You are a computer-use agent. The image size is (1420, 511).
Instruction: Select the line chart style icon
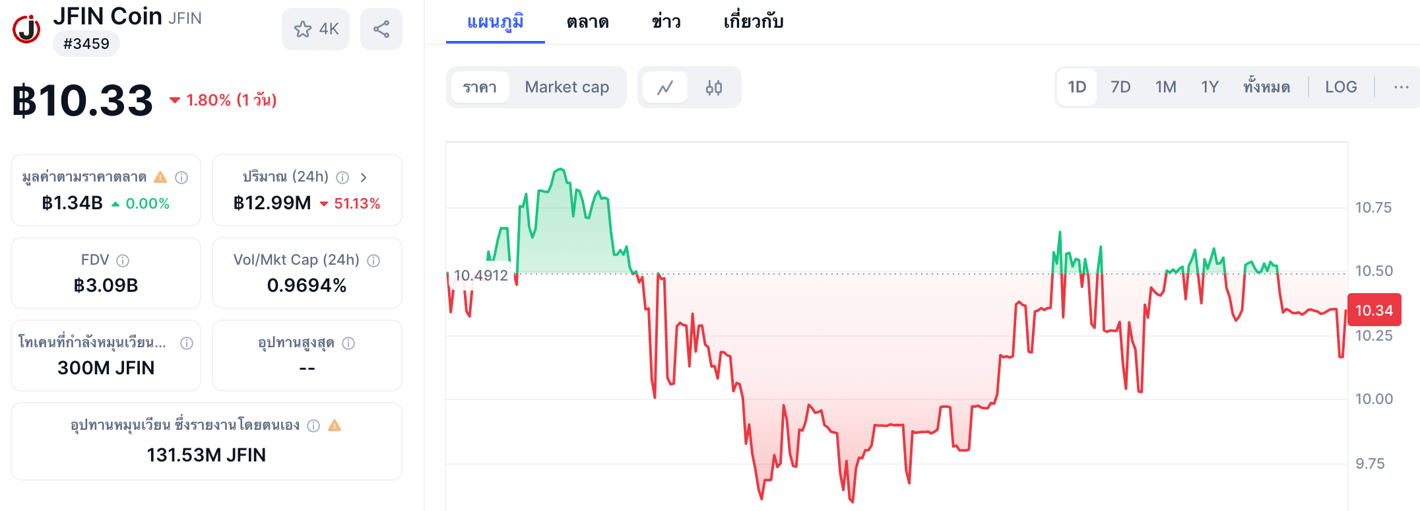tap(664, 87)
